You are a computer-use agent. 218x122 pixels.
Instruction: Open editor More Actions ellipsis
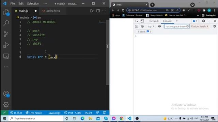pos(104,11)
